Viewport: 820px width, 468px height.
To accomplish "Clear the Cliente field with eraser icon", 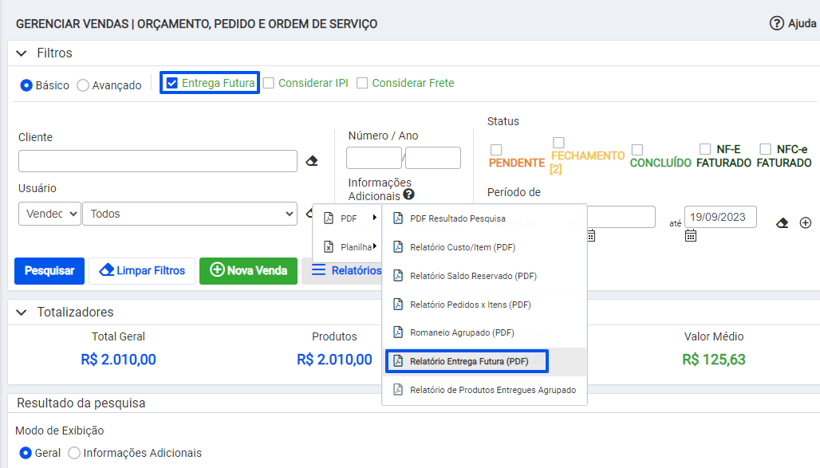I will coord(312,160).
